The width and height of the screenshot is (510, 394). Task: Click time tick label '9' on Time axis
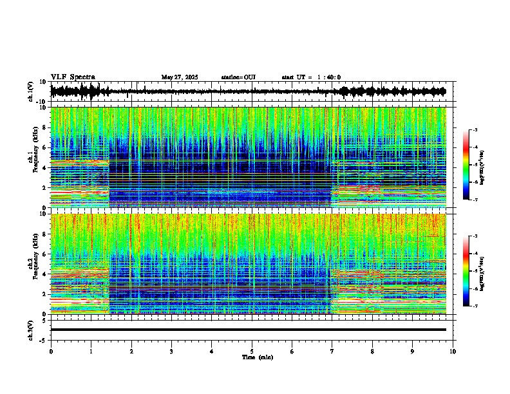[412, 352]
